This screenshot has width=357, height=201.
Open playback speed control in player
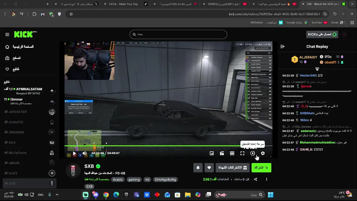[252, 153]
